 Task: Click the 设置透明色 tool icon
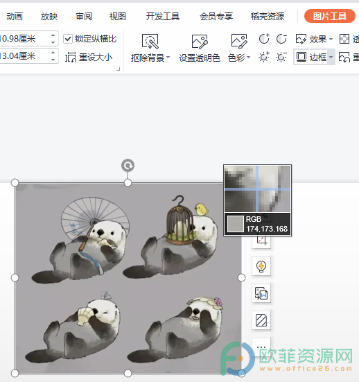pos(200,42)
